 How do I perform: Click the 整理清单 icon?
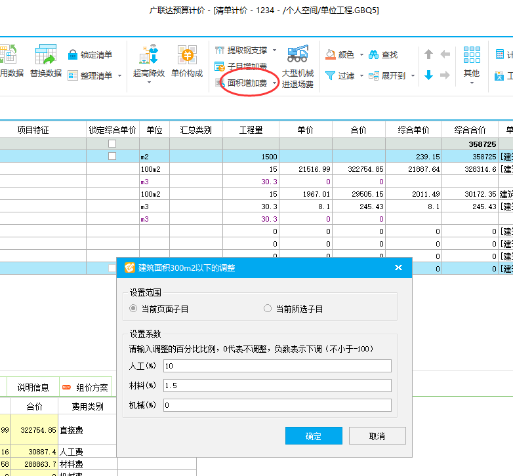[x=73, y=75]
